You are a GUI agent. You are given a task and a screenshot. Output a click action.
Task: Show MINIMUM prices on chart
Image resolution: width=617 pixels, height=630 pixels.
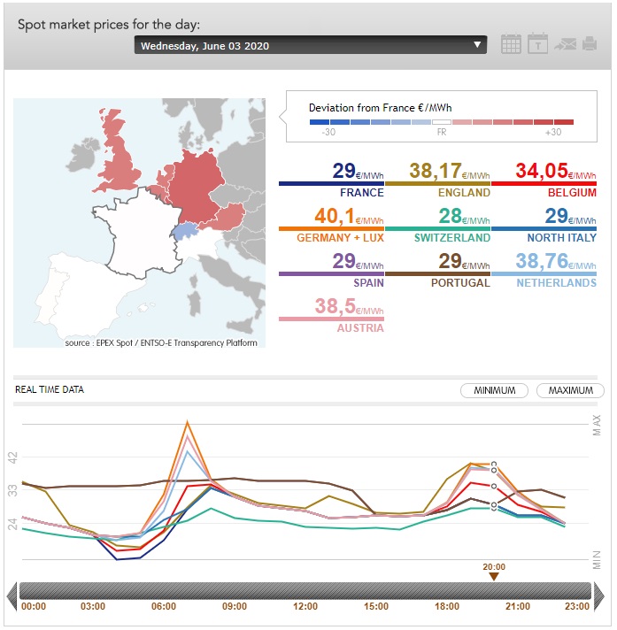[x=494, y=390]
